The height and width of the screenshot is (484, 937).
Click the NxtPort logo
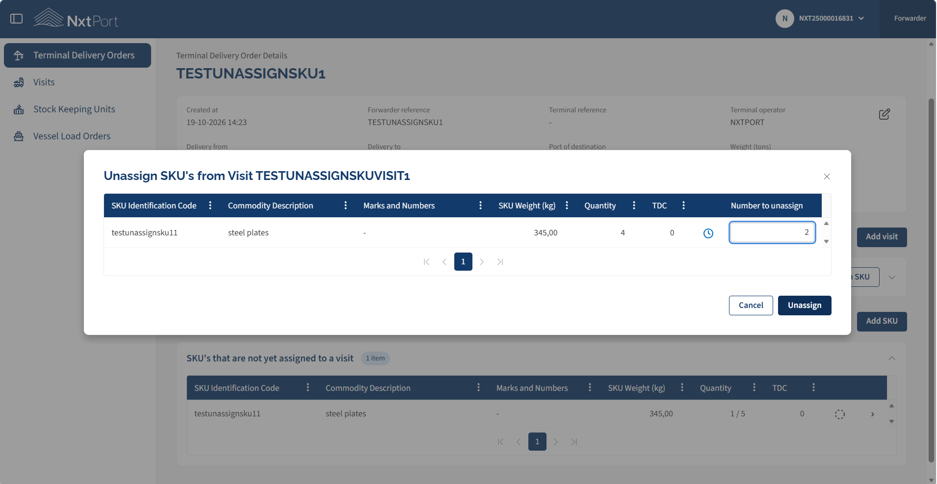[76, 18]
